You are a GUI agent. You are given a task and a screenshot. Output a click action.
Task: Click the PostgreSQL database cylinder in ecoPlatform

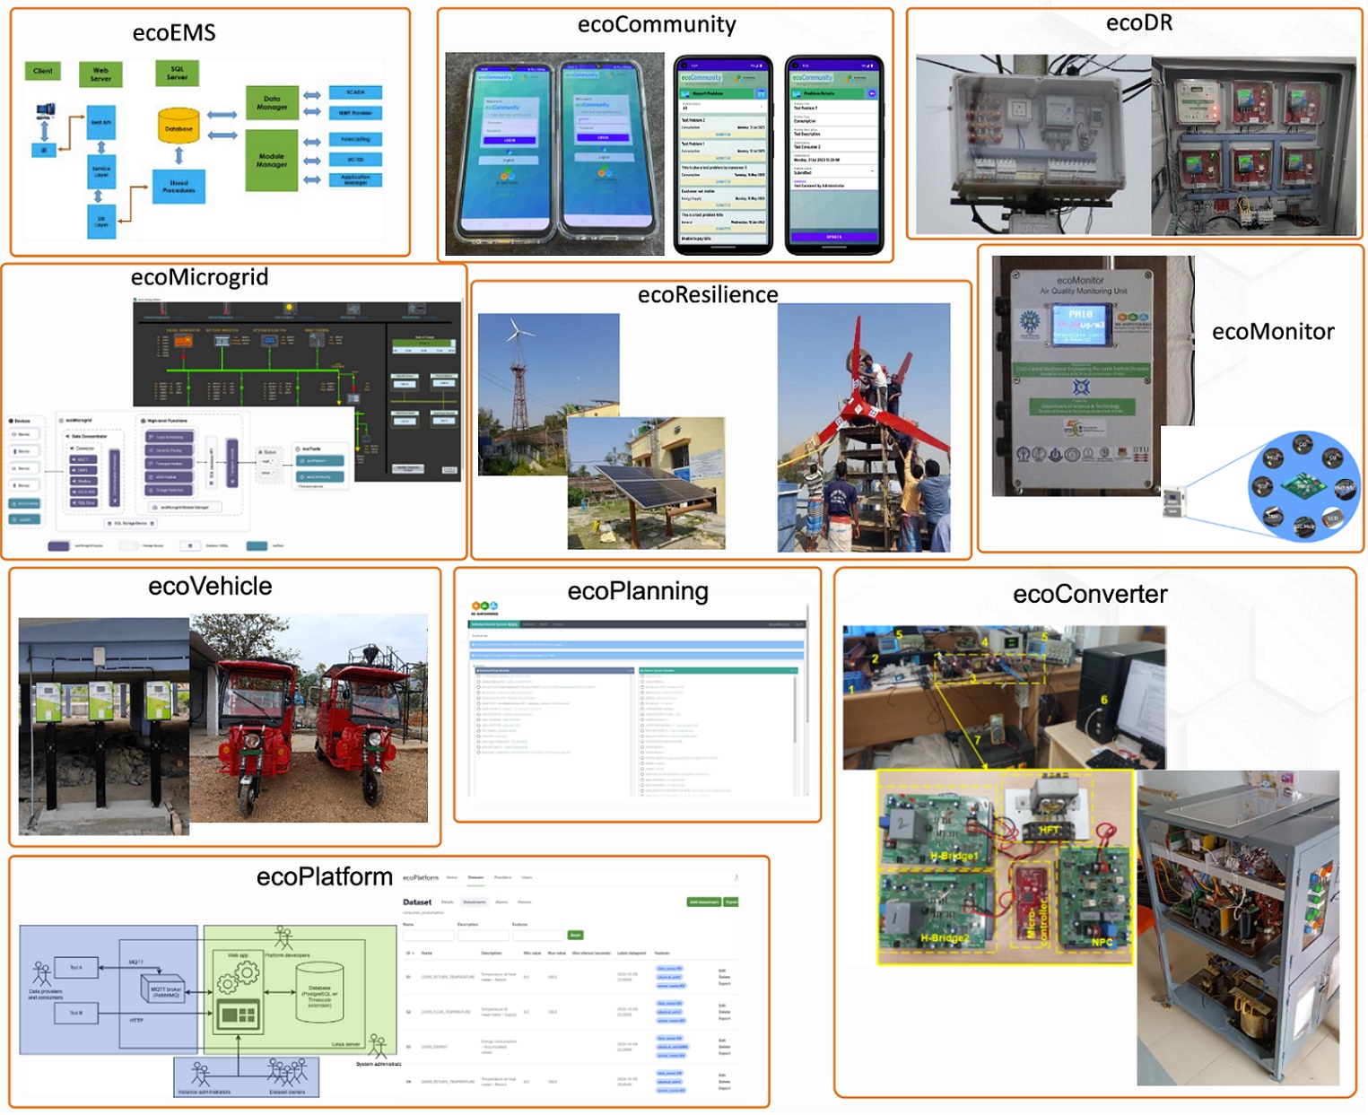pos(319,991)
